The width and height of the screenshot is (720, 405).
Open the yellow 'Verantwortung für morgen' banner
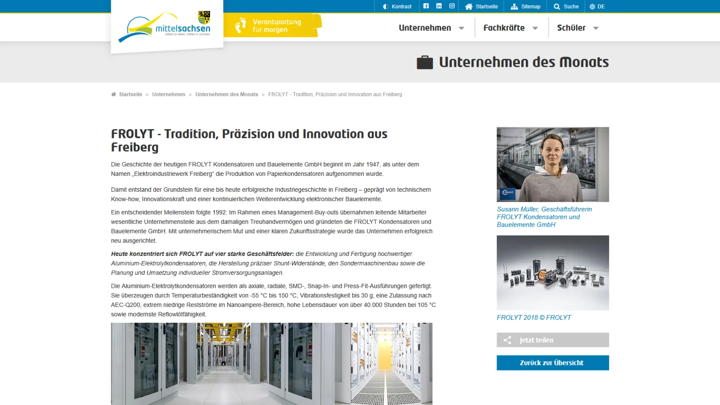coord(272,26)
